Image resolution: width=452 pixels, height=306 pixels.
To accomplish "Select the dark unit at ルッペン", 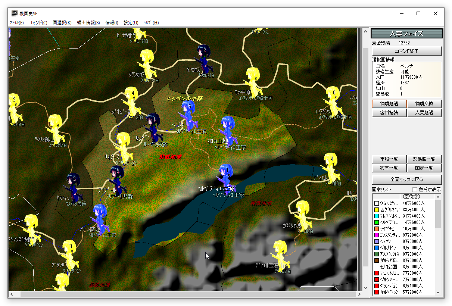I will [153, 126].
